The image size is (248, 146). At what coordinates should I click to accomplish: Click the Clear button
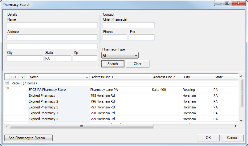138,64
